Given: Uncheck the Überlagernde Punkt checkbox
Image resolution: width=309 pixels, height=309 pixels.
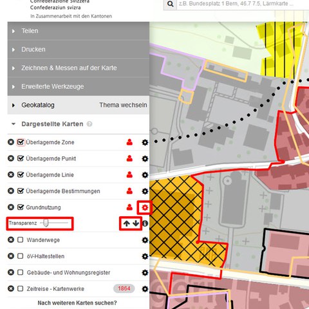Looking at the screenshot, I should pyautogui.click(x=21, y=158).
